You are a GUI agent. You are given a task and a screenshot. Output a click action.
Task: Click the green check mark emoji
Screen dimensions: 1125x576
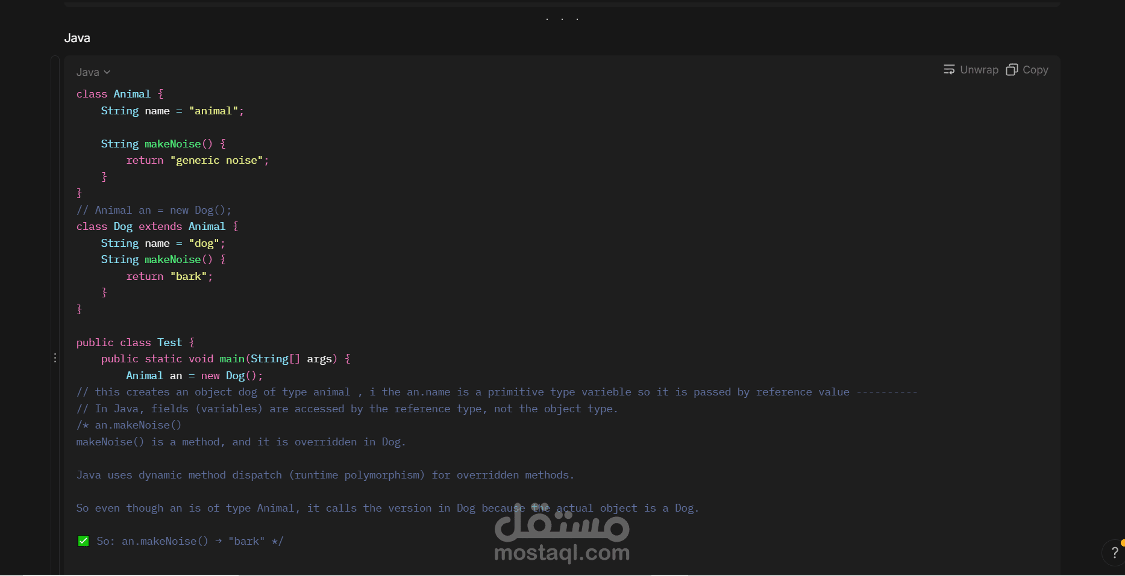[x=83, y=541]
